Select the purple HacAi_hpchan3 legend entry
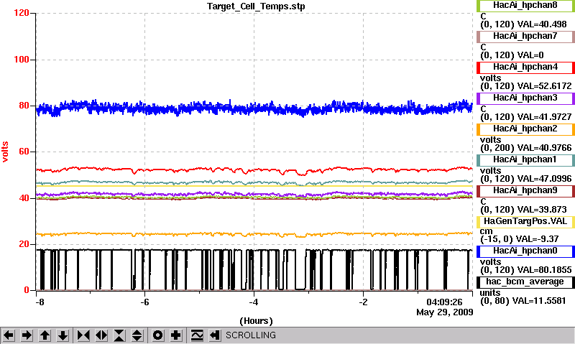The width and height of the screenshot is (575, 344). pos(525,98)
